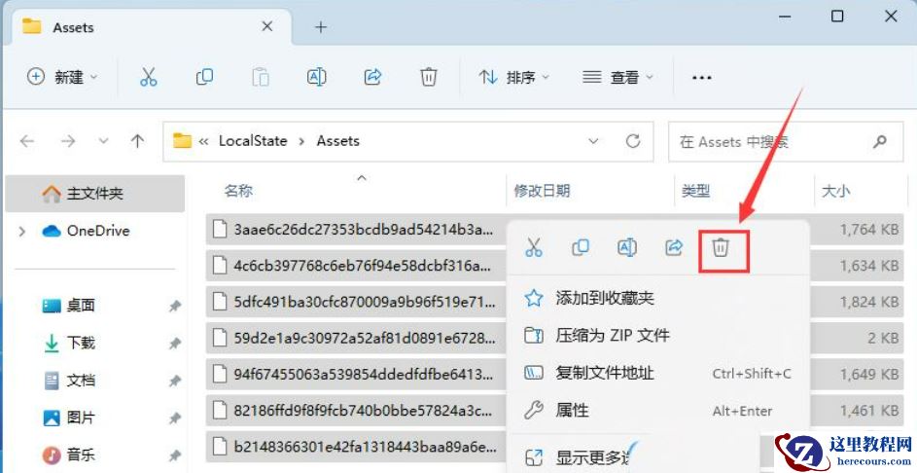Click the toolbar Delete trash icon
The image size is (917, 473).
[429, 77]
